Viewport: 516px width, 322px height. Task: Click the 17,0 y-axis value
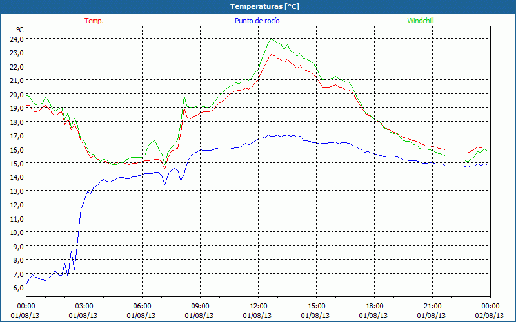[17, 136]
